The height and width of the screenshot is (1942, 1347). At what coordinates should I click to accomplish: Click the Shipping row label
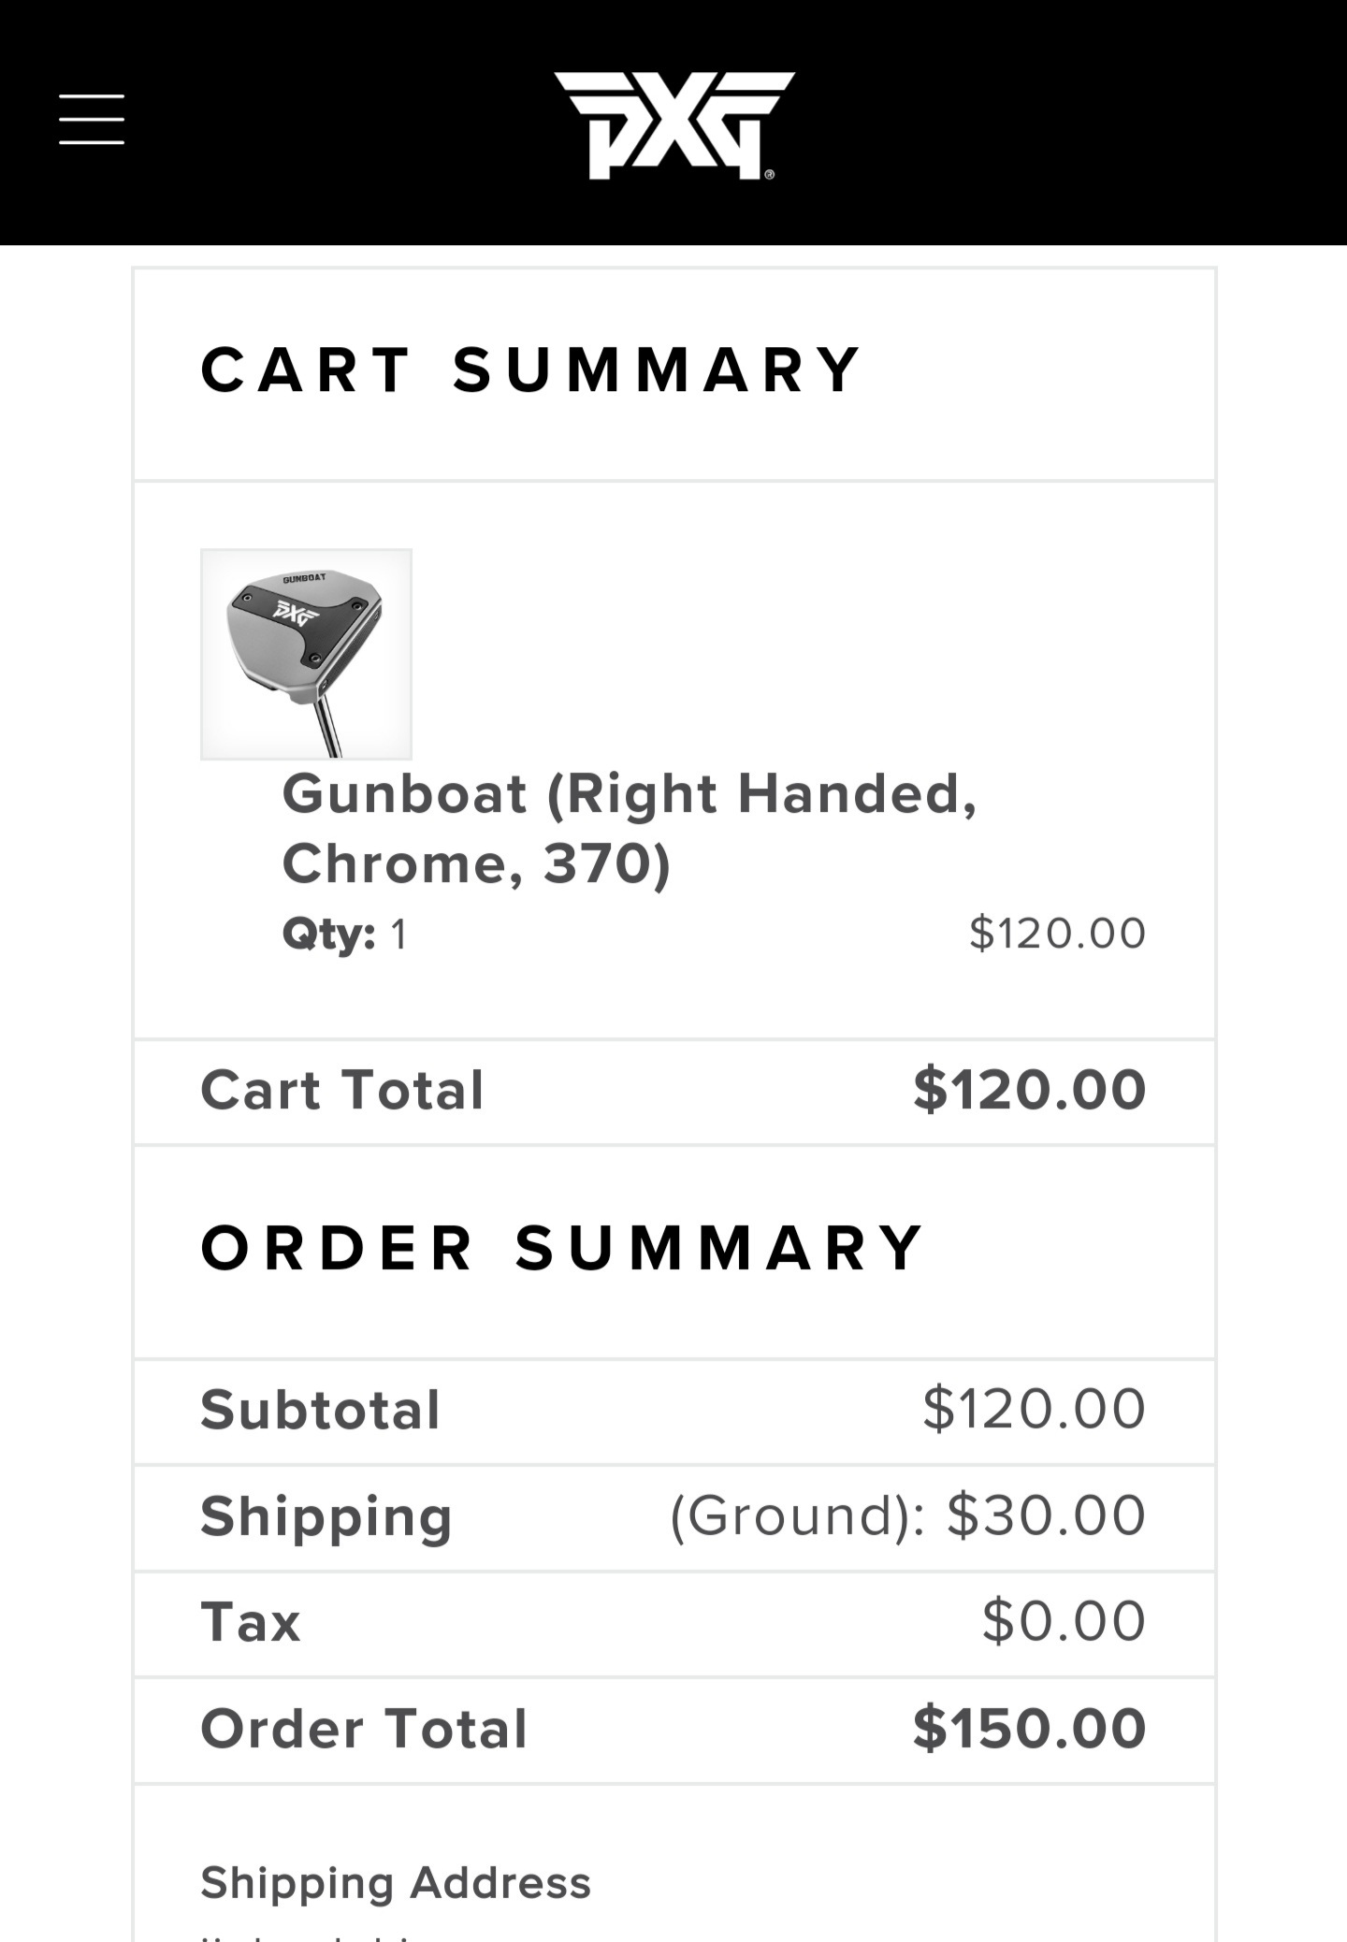click(x=326, y=1516)
